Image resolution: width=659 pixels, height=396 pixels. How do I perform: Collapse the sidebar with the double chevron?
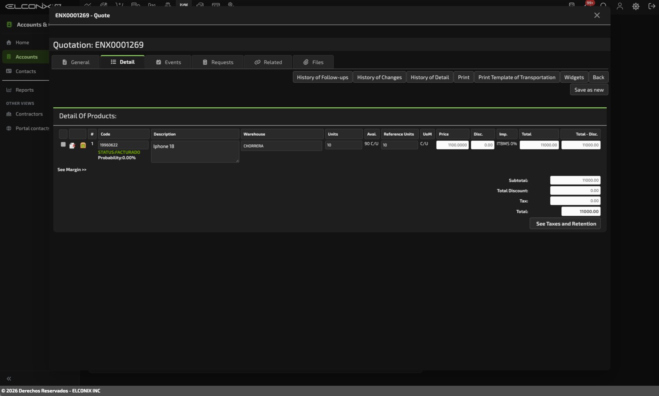(x=9, y=379)
